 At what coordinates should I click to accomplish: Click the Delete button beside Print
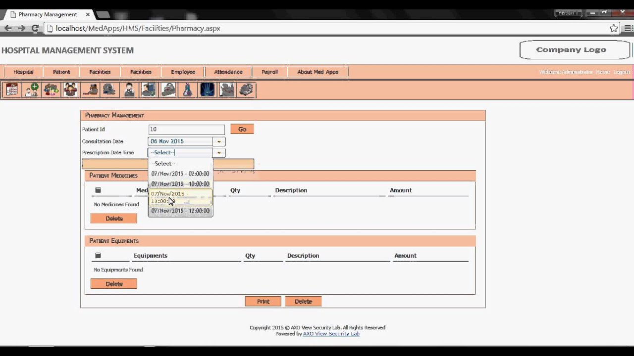pos(303,302)
